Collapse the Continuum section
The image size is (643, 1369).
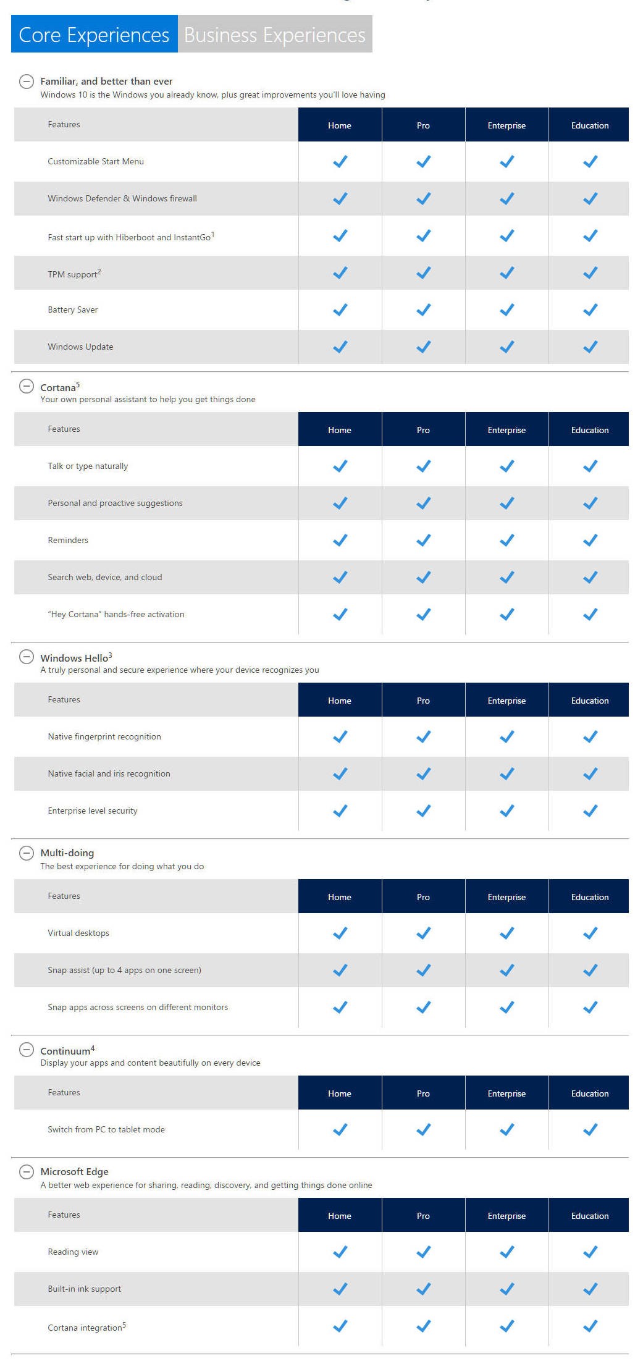point(26,1049)
